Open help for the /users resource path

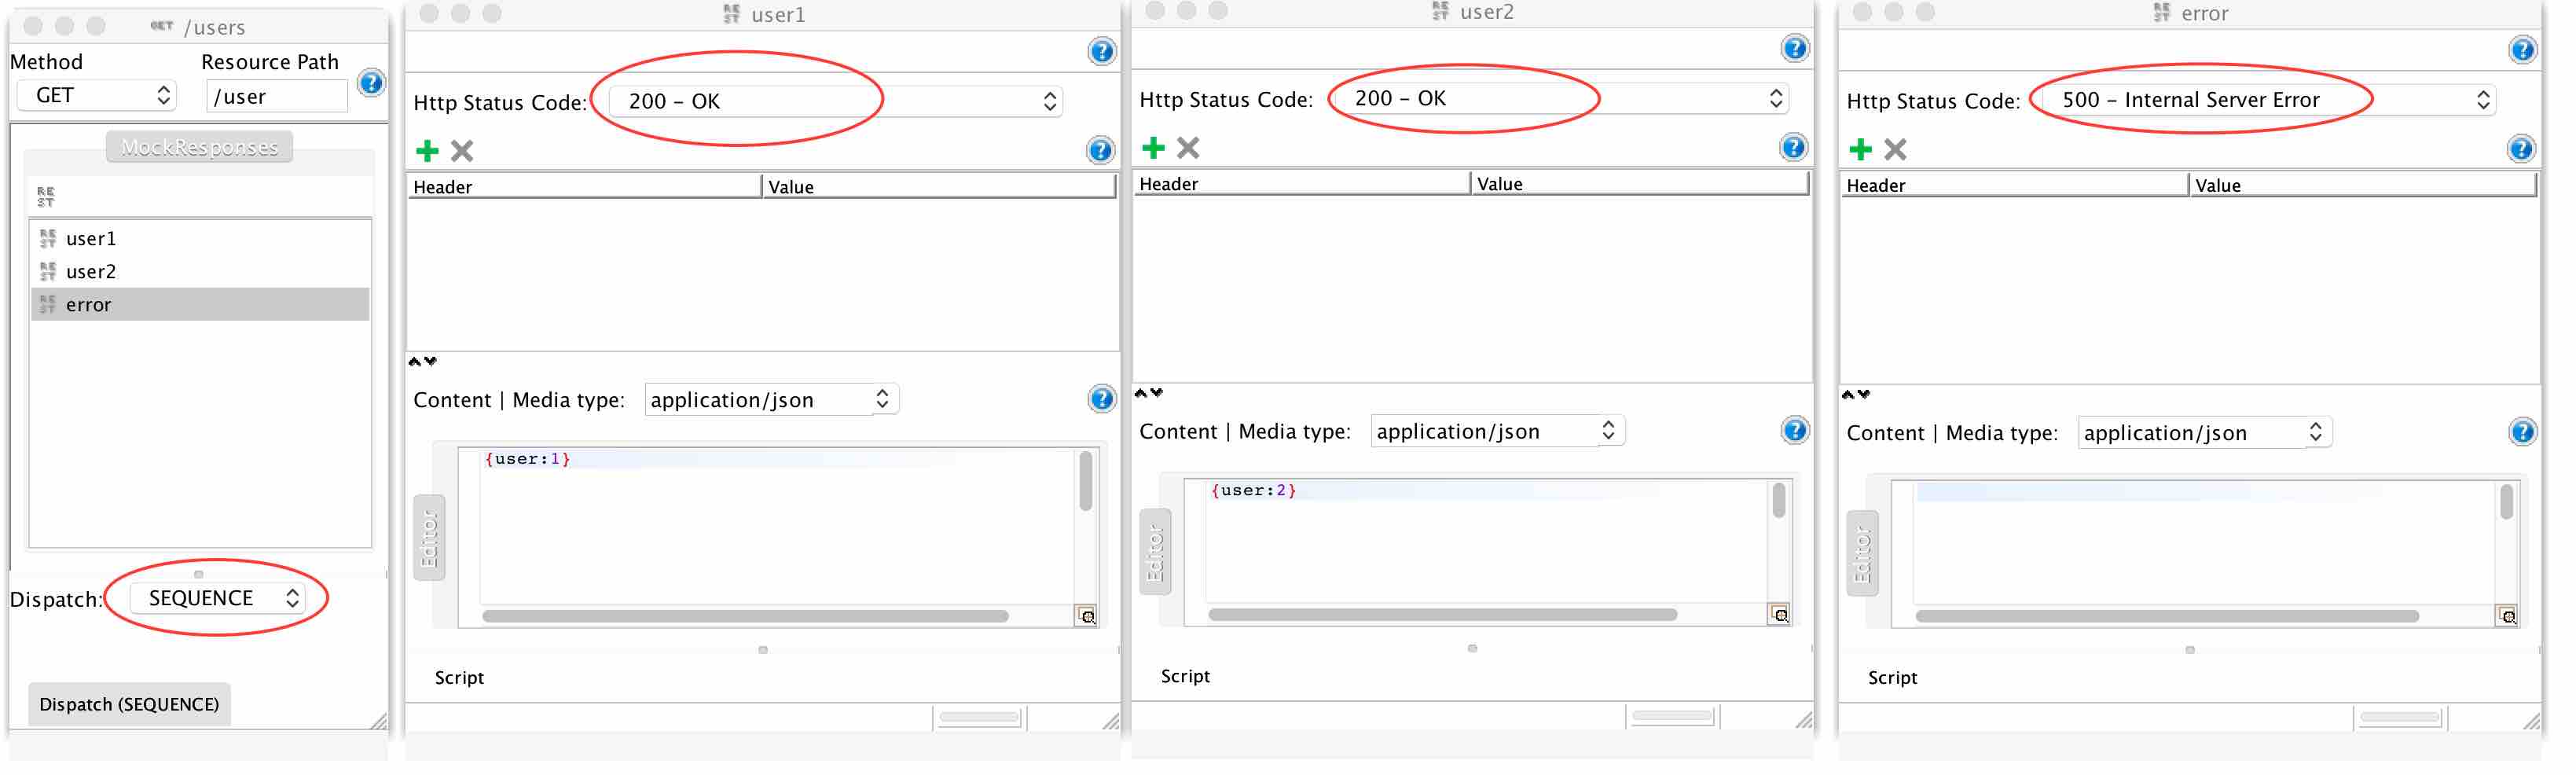(371, 83)
